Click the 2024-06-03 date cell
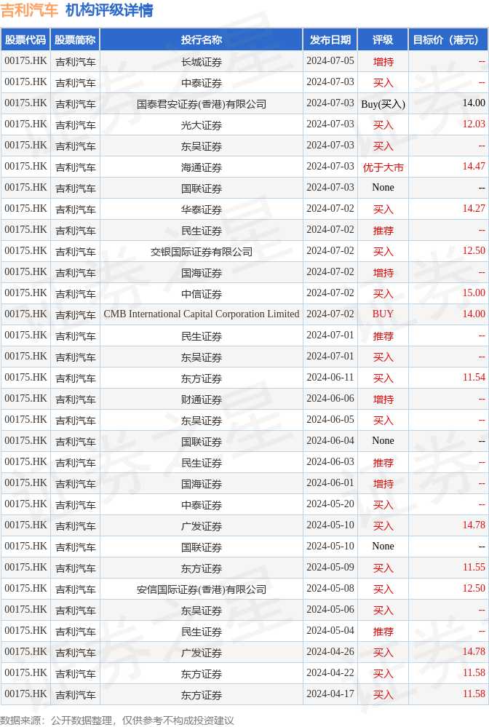Image resolution: width=489 pixels, height=727 pixels. [x=330, y=462]
